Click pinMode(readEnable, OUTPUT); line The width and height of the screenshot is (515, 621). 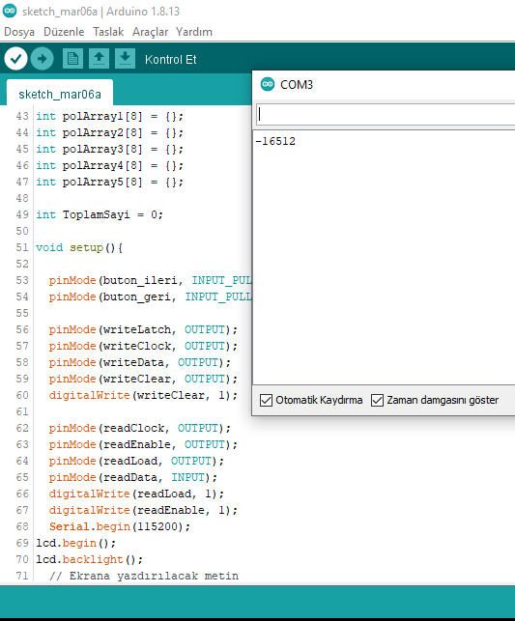pyautogui.click(x=143, y=445)
